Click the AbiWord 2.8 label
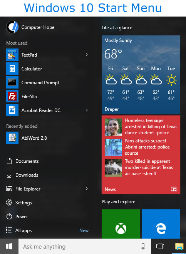The image size is (186, 254). coord(34,138)
